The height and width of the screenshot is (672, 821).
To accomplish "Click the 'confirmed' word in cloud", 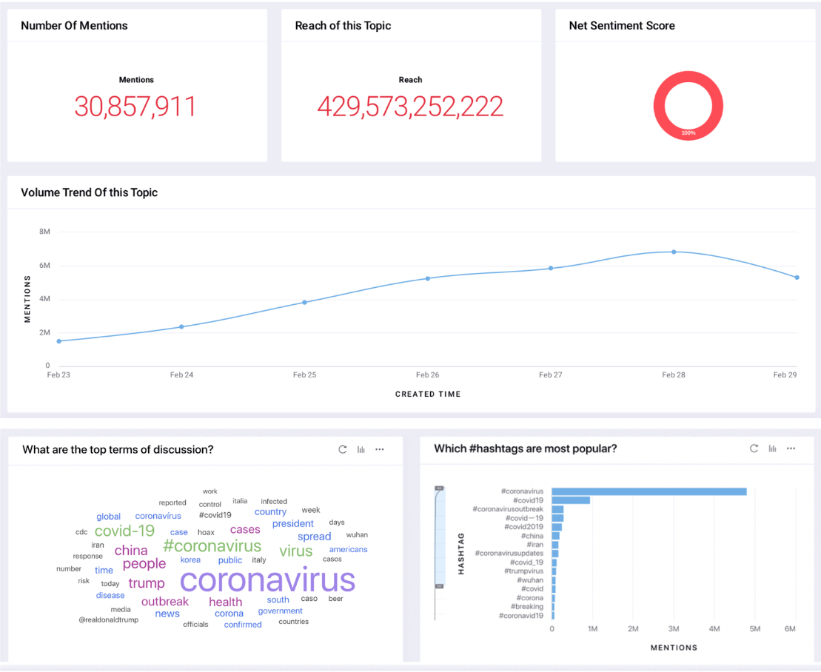I will tap(243, 625).
